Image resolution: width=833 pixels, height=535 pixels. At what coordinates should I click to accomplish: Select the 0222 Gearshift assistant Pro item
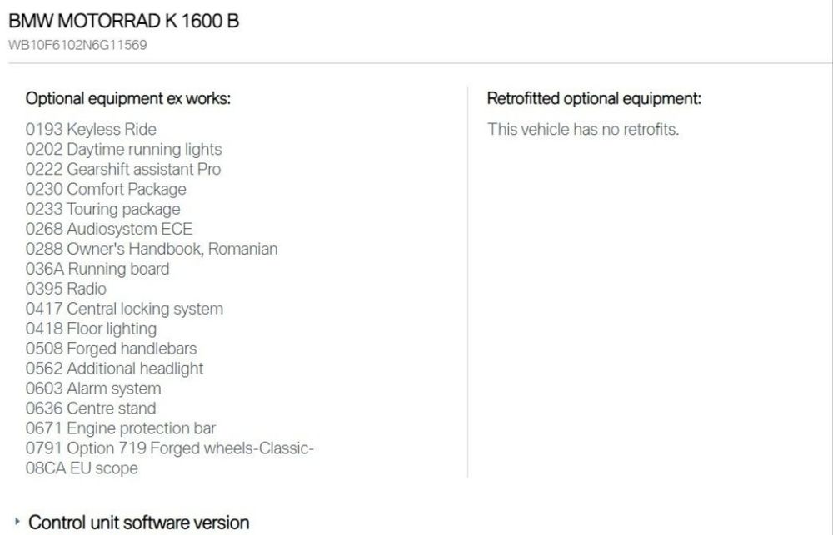click(123, 169)
